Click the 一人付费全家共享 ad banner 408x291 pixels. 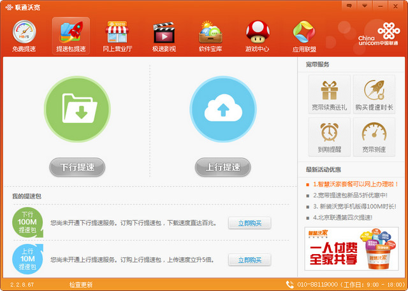pos(351,248)
